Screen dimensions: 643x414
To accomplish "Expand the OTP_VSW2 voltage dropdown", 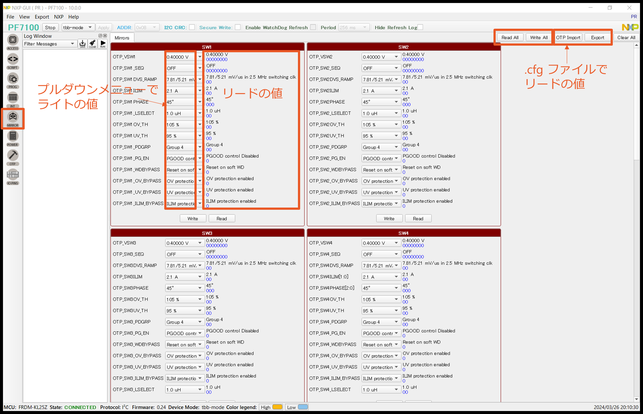I will click(381, 57).
